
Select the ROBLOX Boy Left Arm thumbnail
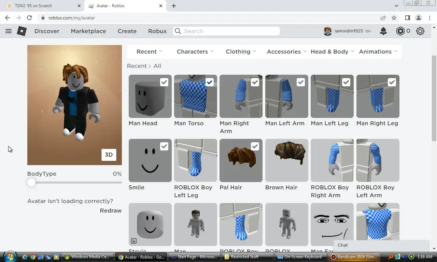pos(378,160)
